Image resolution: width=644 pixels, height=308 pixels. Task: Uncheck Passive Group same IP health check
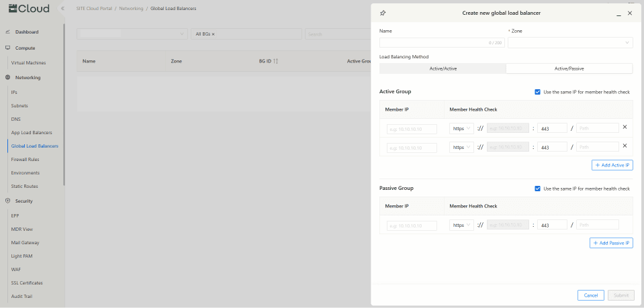[538, 189]
